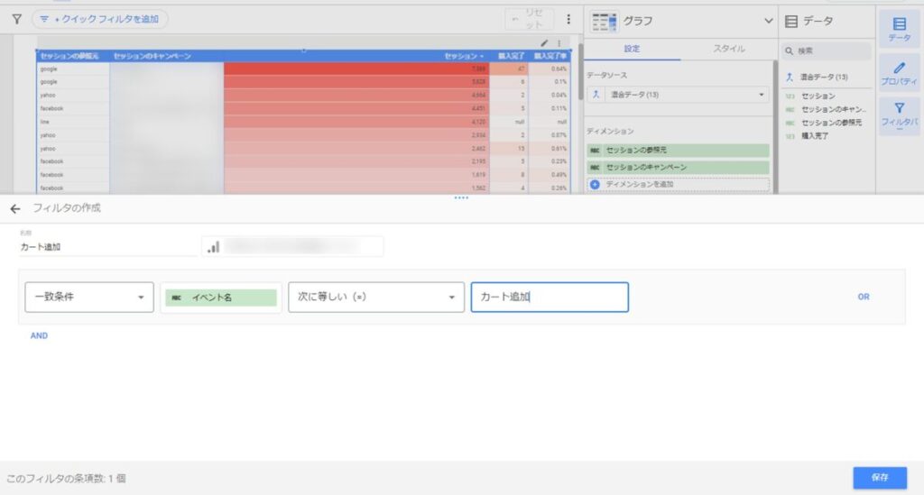Click the value input containing カート追加
This screenshot has width=924, height=495.
550,298
